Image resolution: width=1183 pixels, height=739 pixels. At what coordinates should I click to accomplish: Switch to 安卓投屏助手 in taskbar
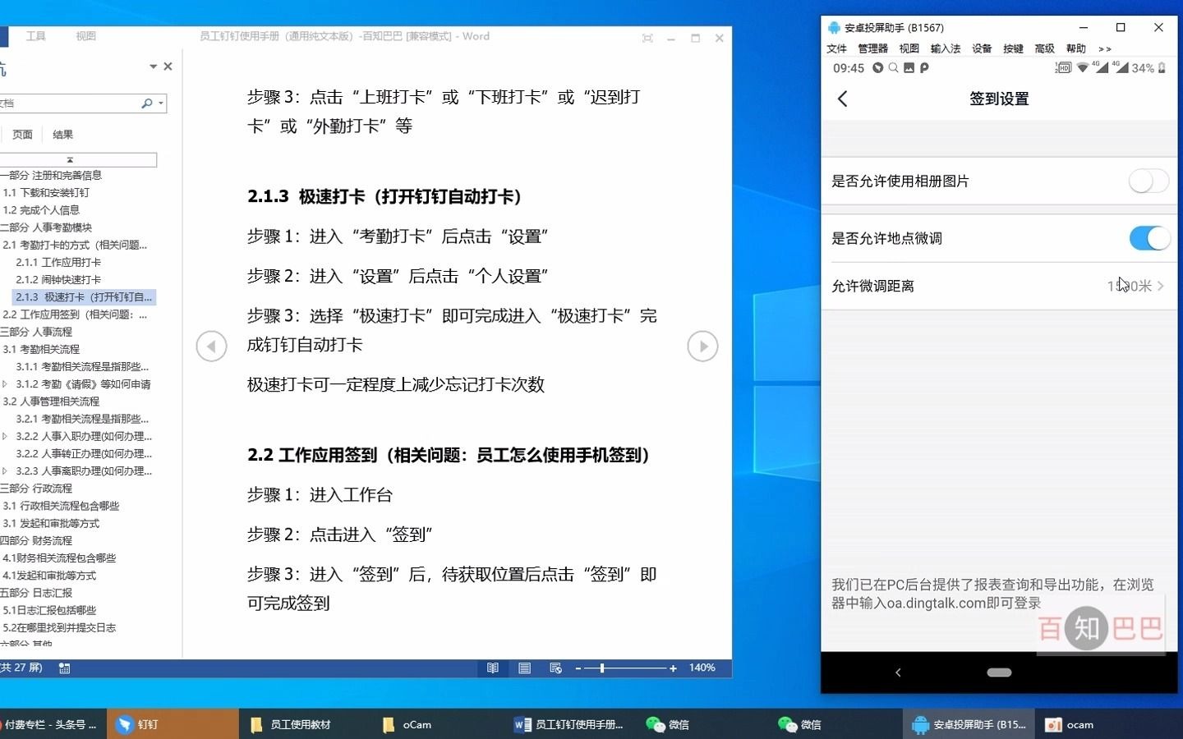pyautogui.click(x=969, y=724)
